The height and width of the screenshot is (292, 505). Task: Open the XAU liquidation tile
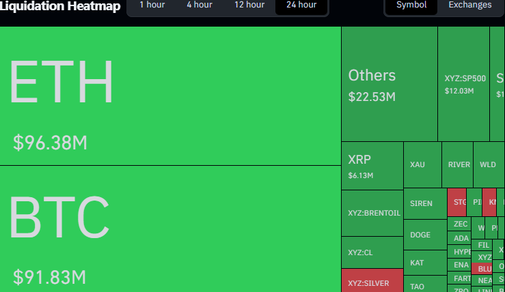(422, 164)
